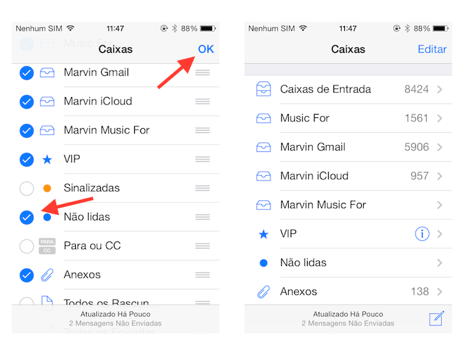This screenshot has width=471, height=350.
Task: Click the Para ou CC label
Action: [92, 246]
